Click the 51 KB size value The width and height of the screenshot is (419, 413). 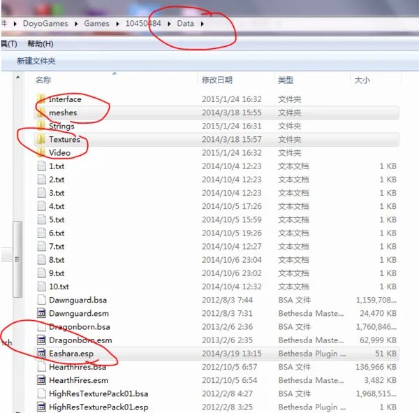click(385, 354)
